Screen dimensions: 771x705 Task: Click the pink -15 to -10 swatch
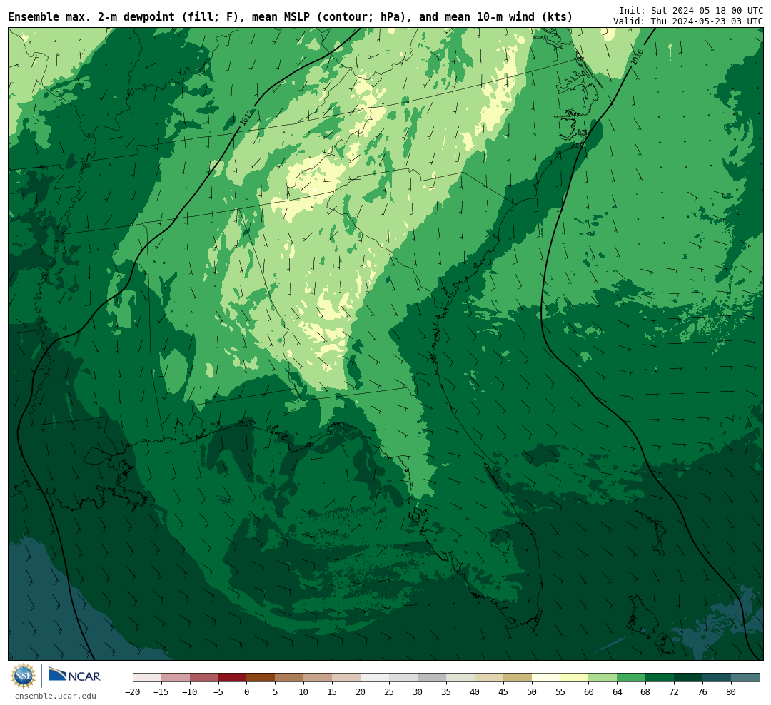click(176, 677)
